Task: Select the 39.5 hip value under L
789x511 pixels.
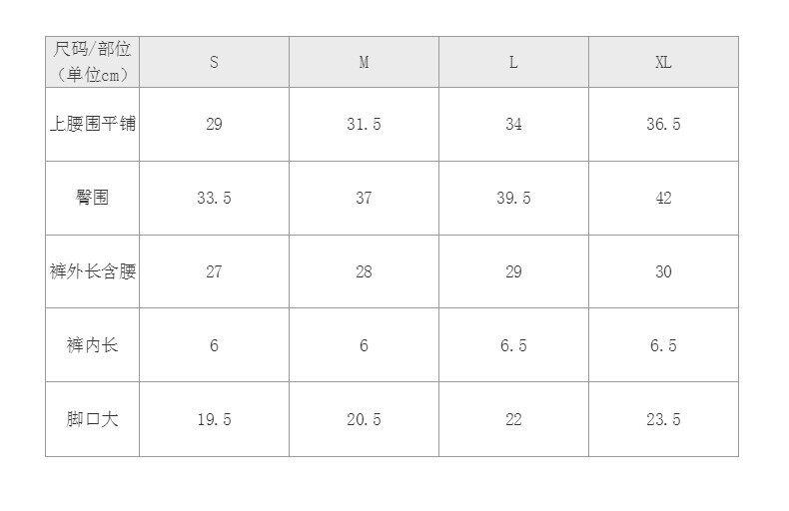Action: pyautogui.click(x=513, y=198)
